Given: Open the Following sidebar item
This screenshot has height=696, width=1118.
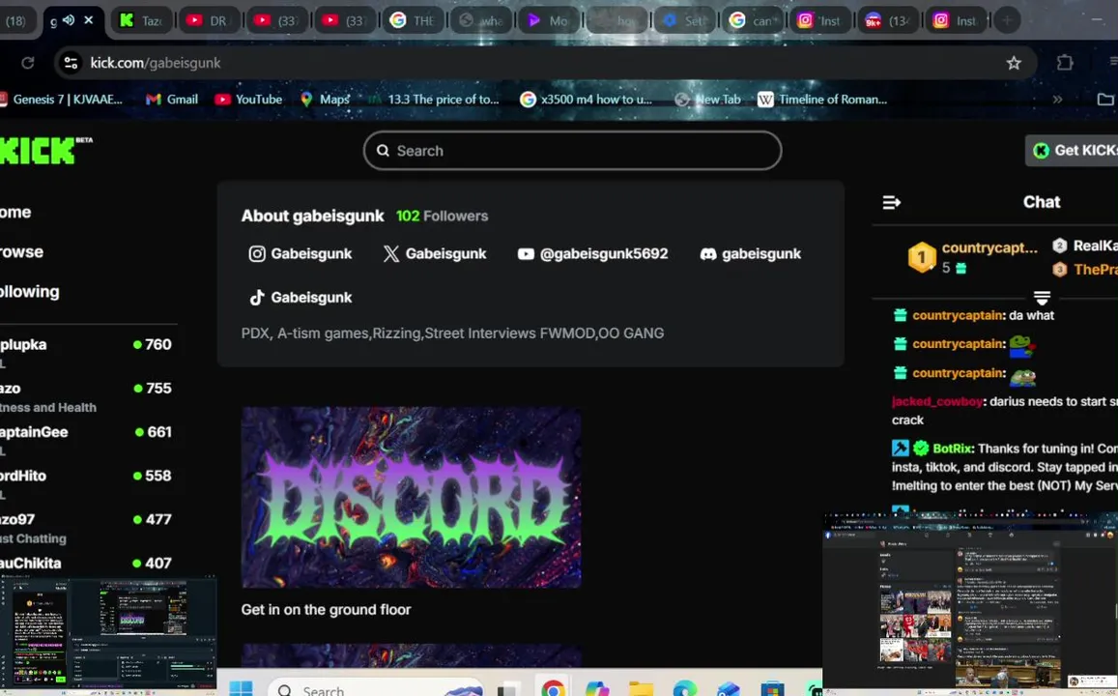Looking at the screenshot, I should point(30,292).
